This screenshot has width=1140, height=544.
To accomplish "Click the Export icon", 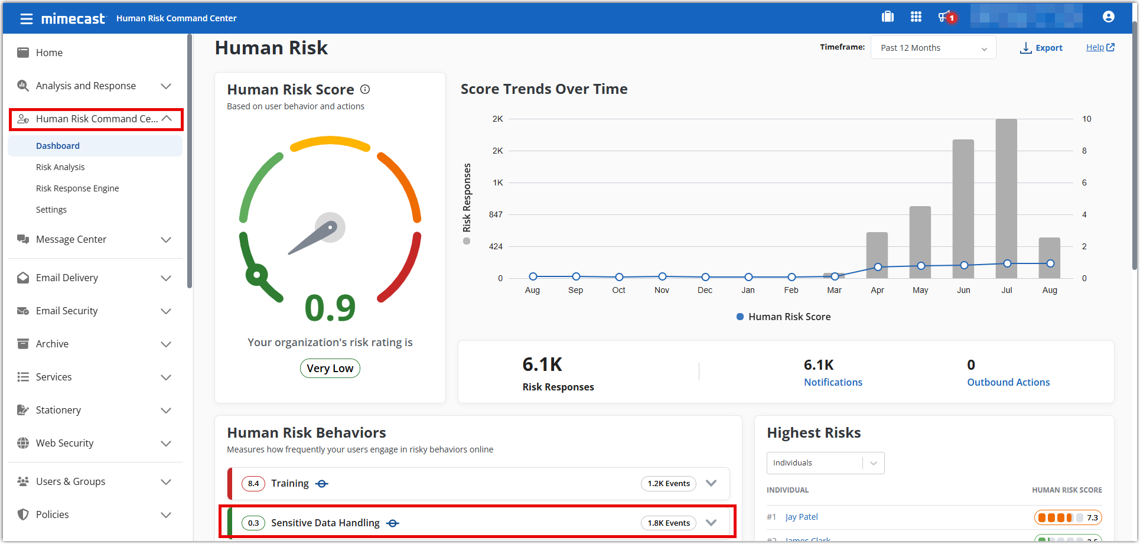I will click(1025, 48).
